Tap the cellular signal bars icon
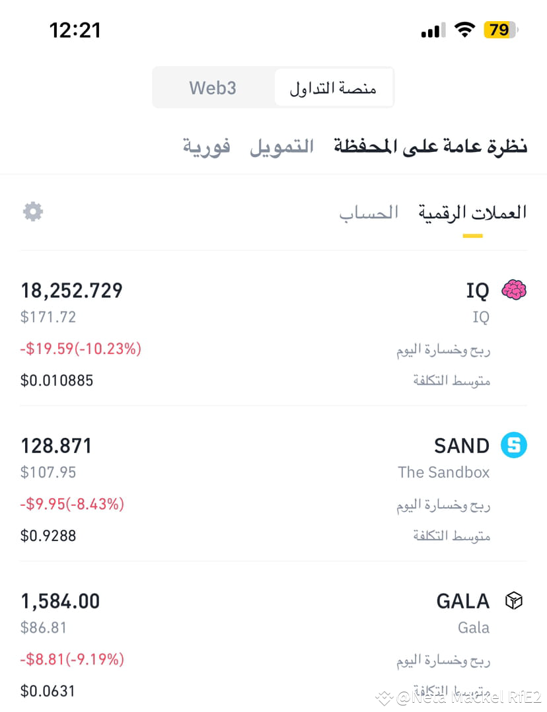Screen dimensions: 547x712 (x=433, y=30)
